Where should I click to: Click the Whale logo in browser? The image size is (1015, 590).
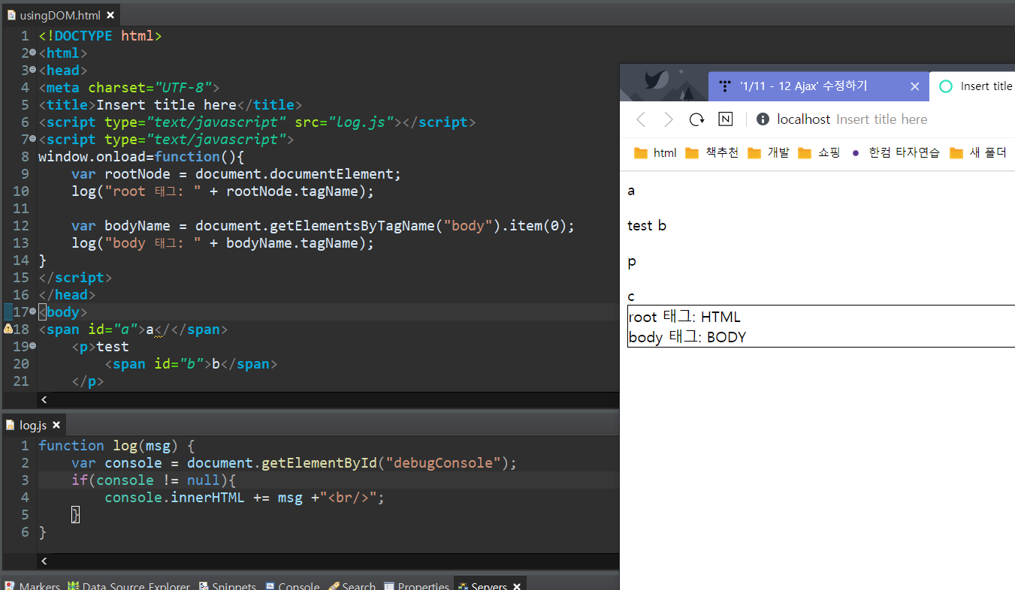pos(657,81)
